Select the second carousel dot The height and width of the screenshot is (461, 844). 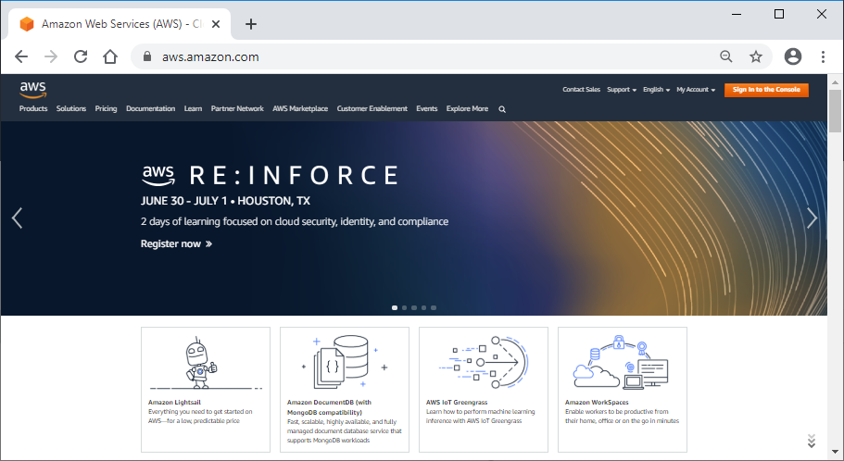(x=404, y=307)
